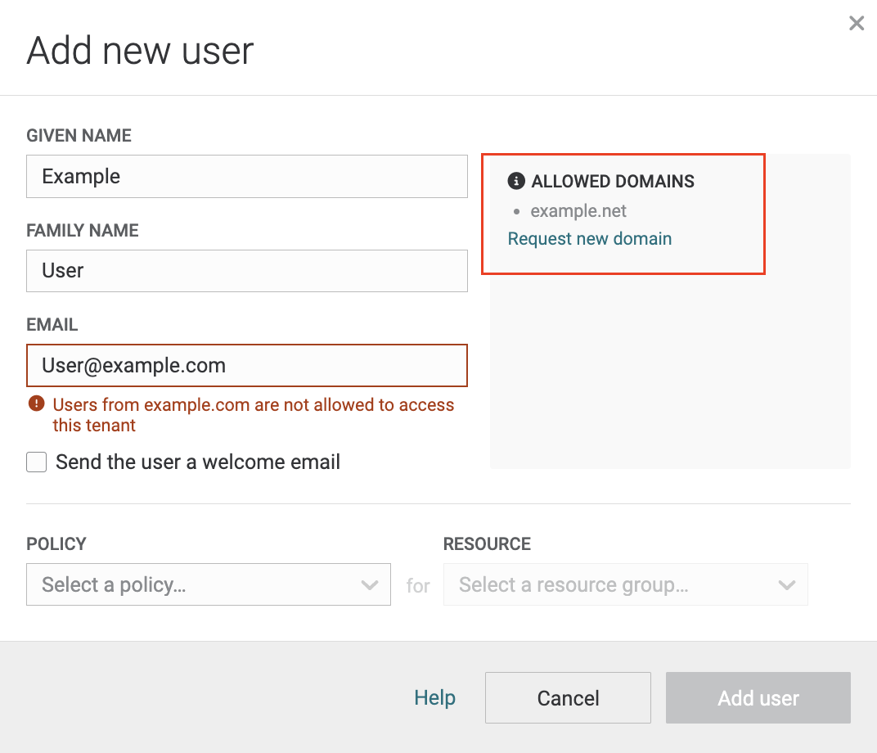Click the chevron arrow in Resource dropdown
This screenshot has width=877, height=753.
coord(786,585)
